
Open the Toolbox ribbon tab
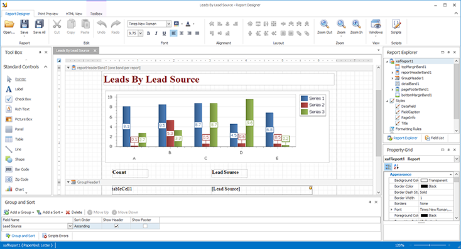coord(96,14)
